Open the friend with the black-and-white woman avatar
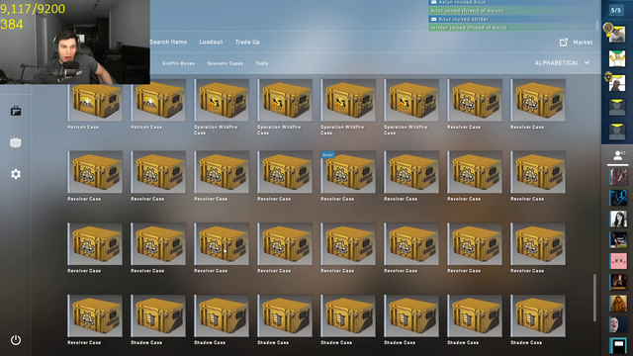This screenshot has height=356, width=633. (x=618, y=219)
